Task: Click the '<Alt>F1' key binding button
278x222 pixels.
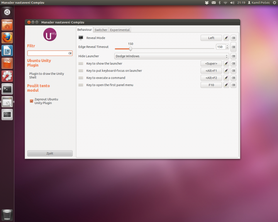Action: (x=211, y=71)
